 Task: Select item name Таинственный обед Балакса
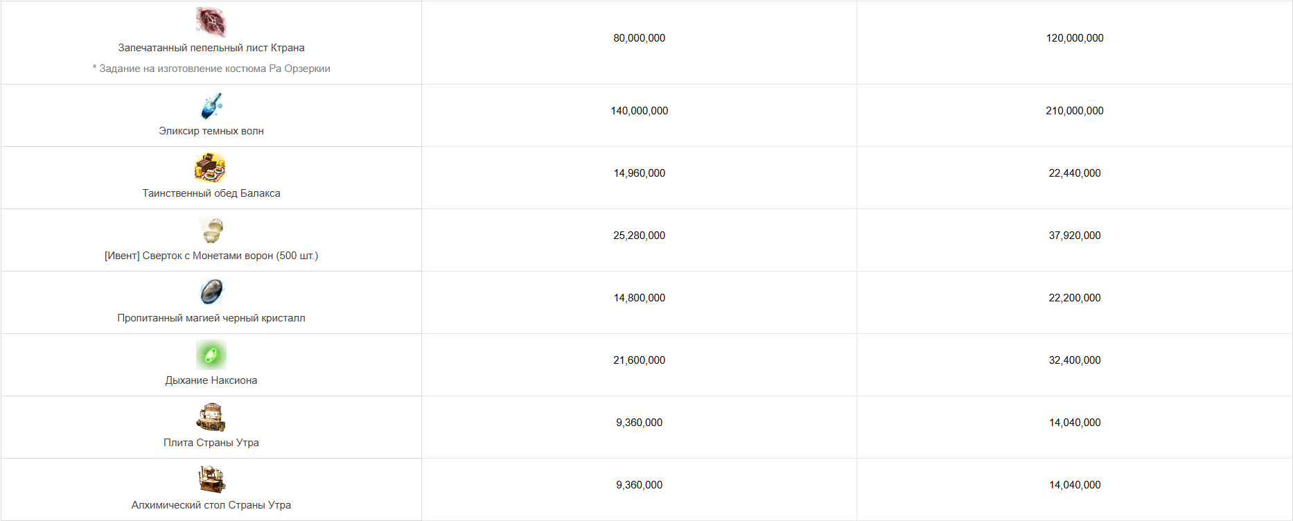point(211,193)
